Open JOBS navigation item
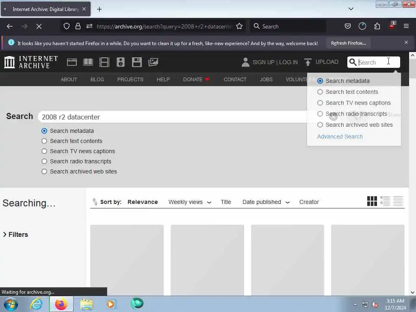The height and width of the screenshot is (312, 416). point(266,79)
